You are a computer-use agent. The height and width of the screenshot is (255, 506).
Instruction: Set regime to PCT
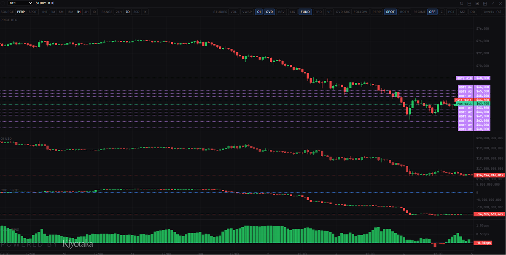(x=451, y=12)
